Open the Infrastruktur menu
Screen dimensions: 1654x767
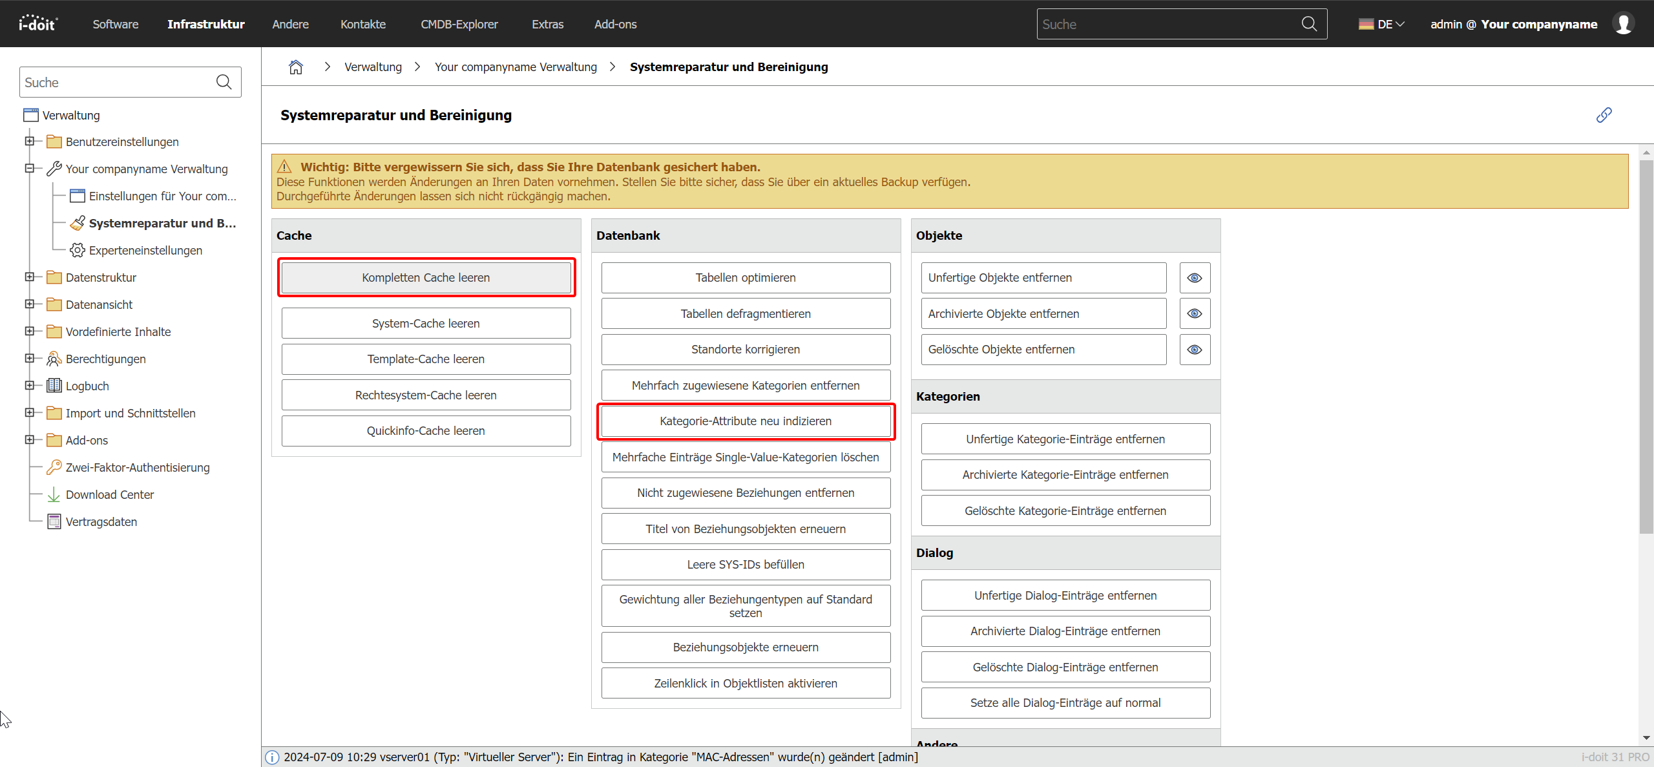click(x=205, y=24)
